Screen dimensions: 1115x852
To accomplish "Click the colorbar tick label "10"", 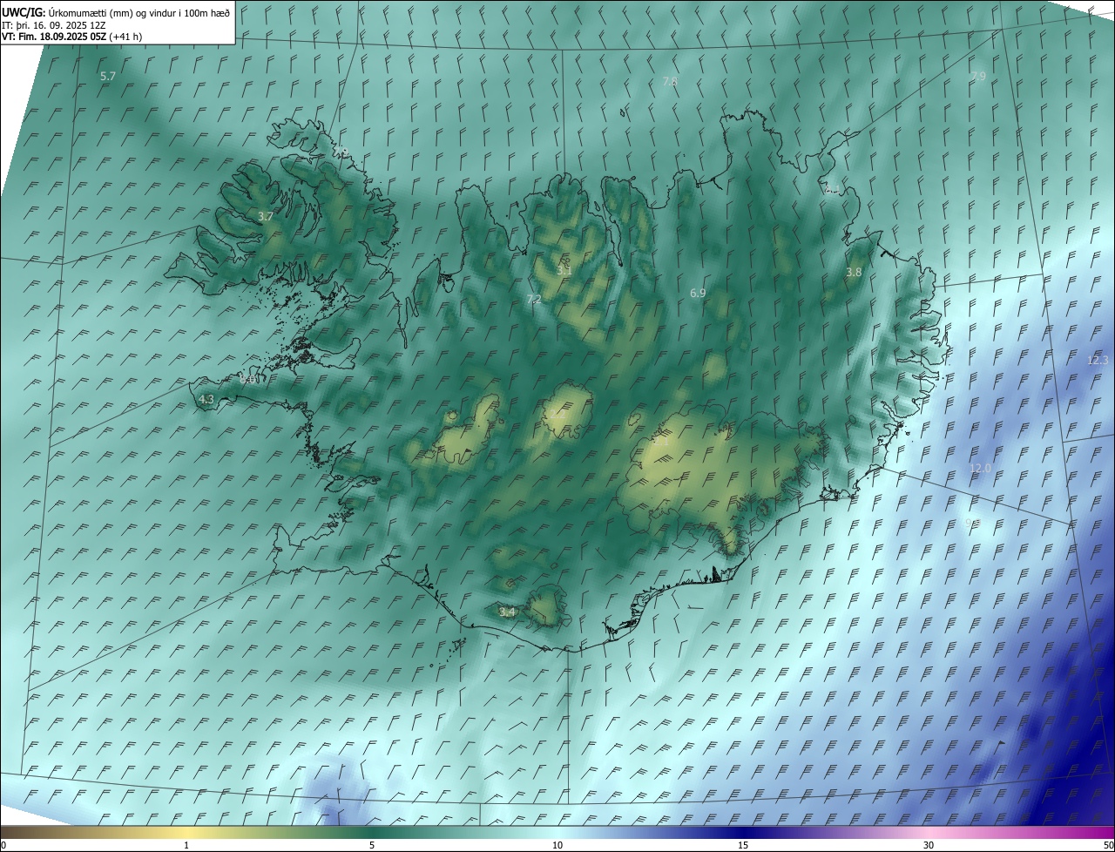I will click(557, 845).
